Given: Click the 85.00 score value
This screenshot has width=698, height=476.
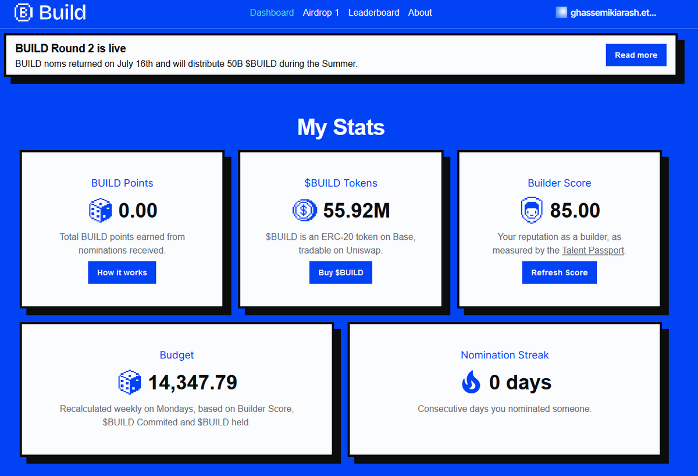Looking at the screenshot, I should 575,211.
